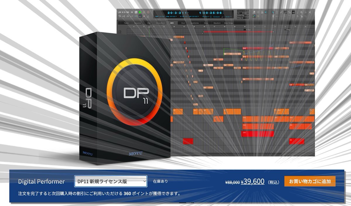Click the Stop transport button

[x=136, y=12]
